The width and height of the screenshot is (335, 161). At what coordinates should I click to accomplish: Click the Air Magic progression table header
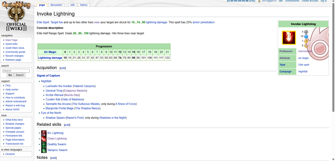tap(50, 52)
